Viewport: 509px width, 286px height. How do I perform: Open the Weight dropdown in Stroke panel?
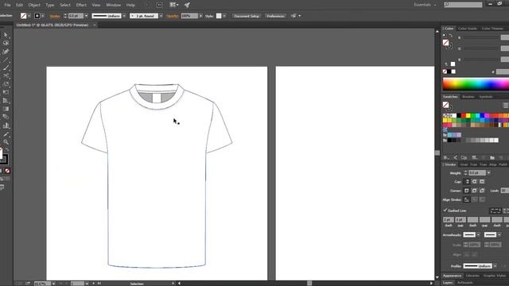(488, 173)
